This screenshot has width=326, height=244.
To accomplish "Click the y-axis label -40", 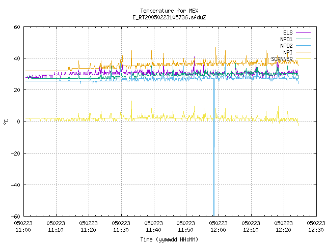I will click(15, 185).
